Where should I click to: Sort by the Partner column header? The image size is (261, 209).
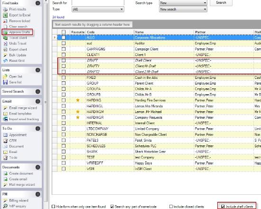[224, 32]
